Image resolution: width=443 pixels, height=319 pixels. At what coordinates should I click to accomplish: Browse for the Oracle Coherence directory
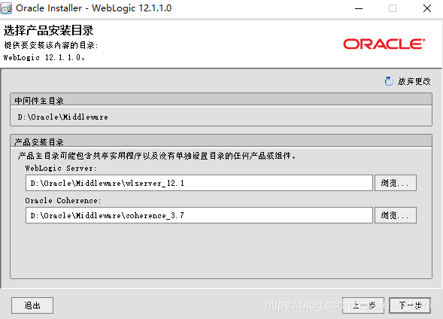click(396, 215)
